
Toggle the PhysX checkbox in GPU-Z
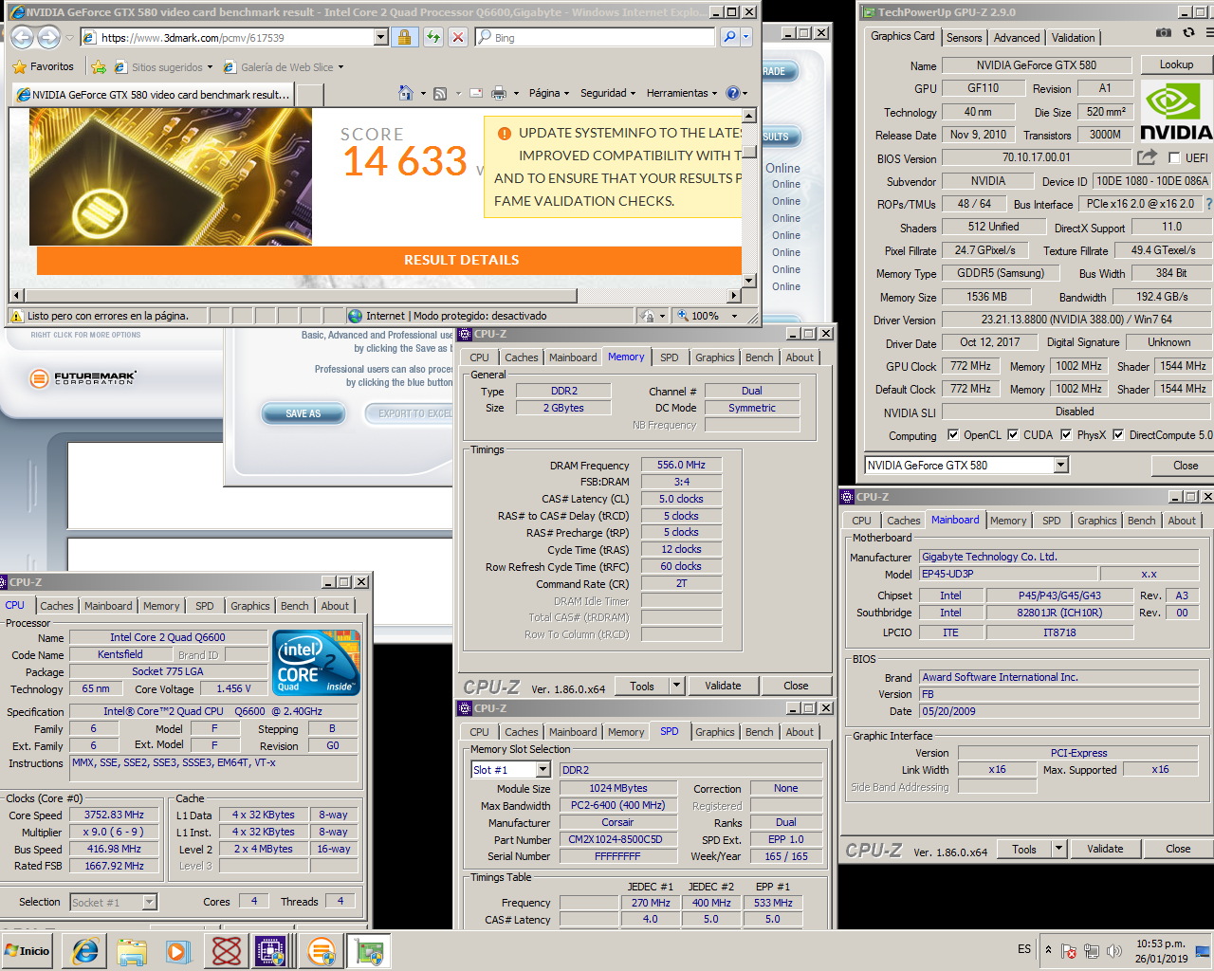[x=1066, y=435]
